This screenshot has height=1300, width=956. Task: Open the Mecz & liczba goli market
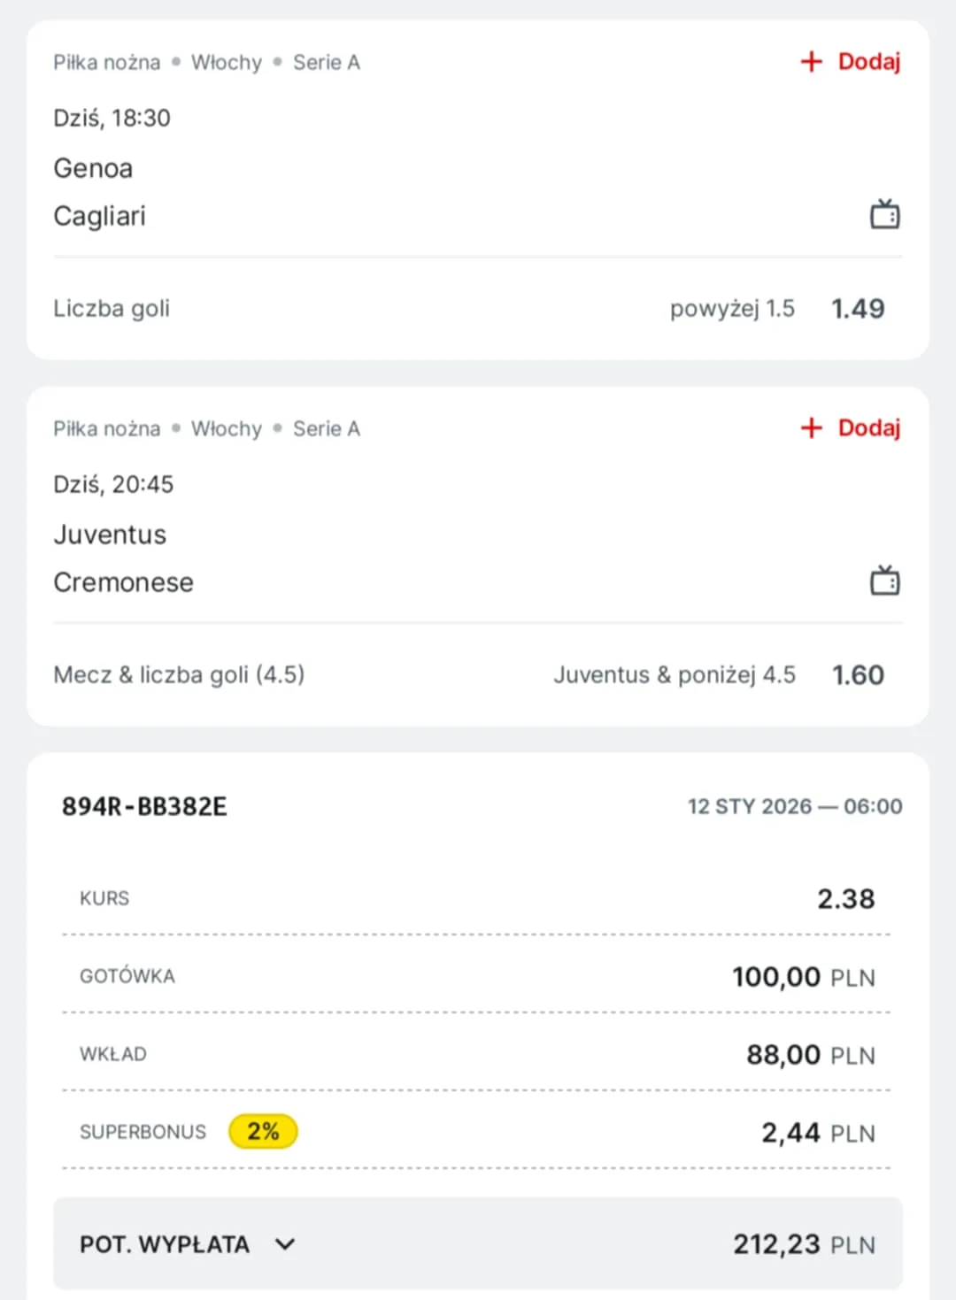tap(180, 674)
